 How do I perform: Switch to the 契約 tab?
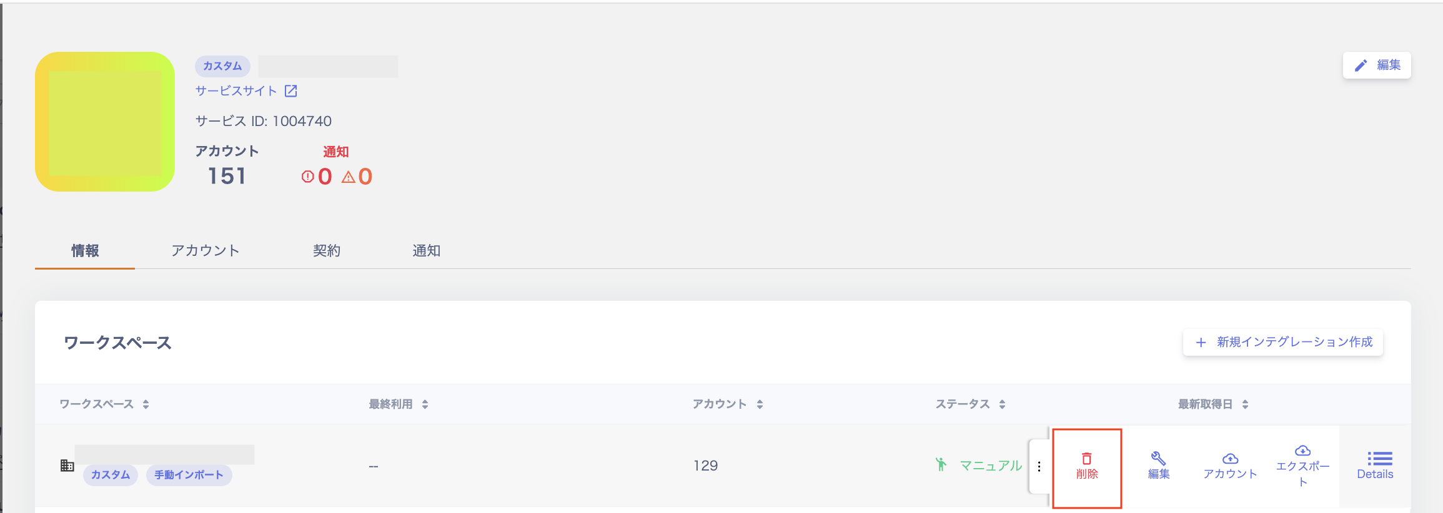click(327, 251)
